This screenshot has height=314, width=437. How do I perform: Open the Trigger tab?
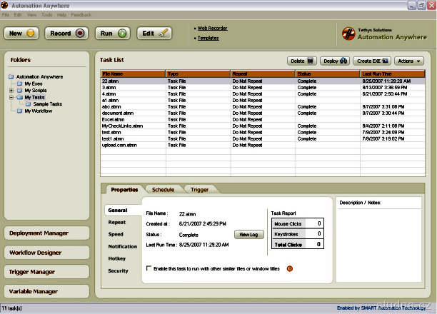click(200, 190)
